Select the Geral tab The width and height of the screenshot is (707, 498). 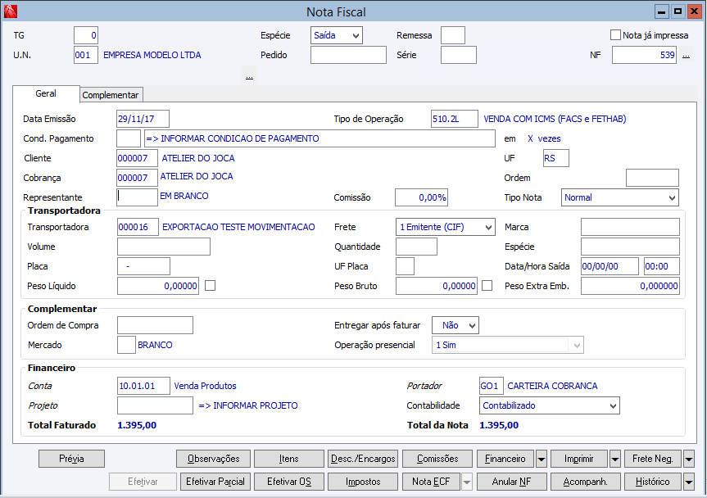46,94
